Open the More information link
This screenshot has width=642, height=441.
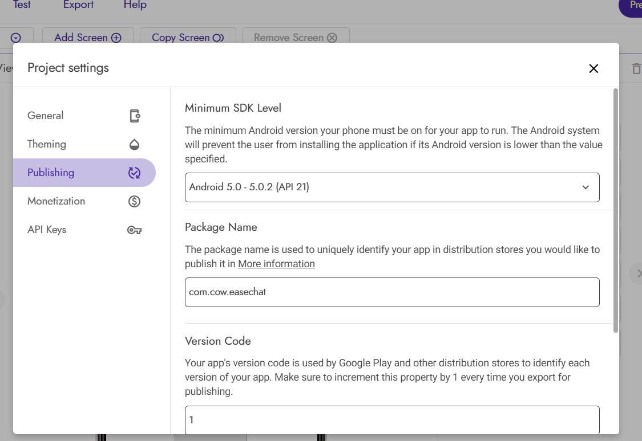coord(276,264)
